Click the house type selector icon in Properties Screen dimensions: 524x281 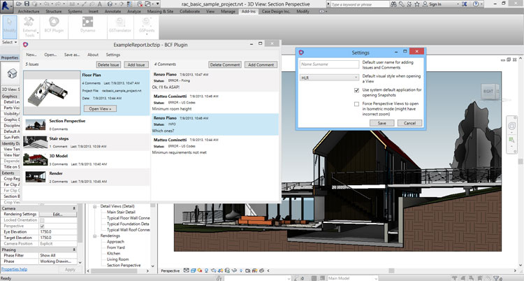12,73
